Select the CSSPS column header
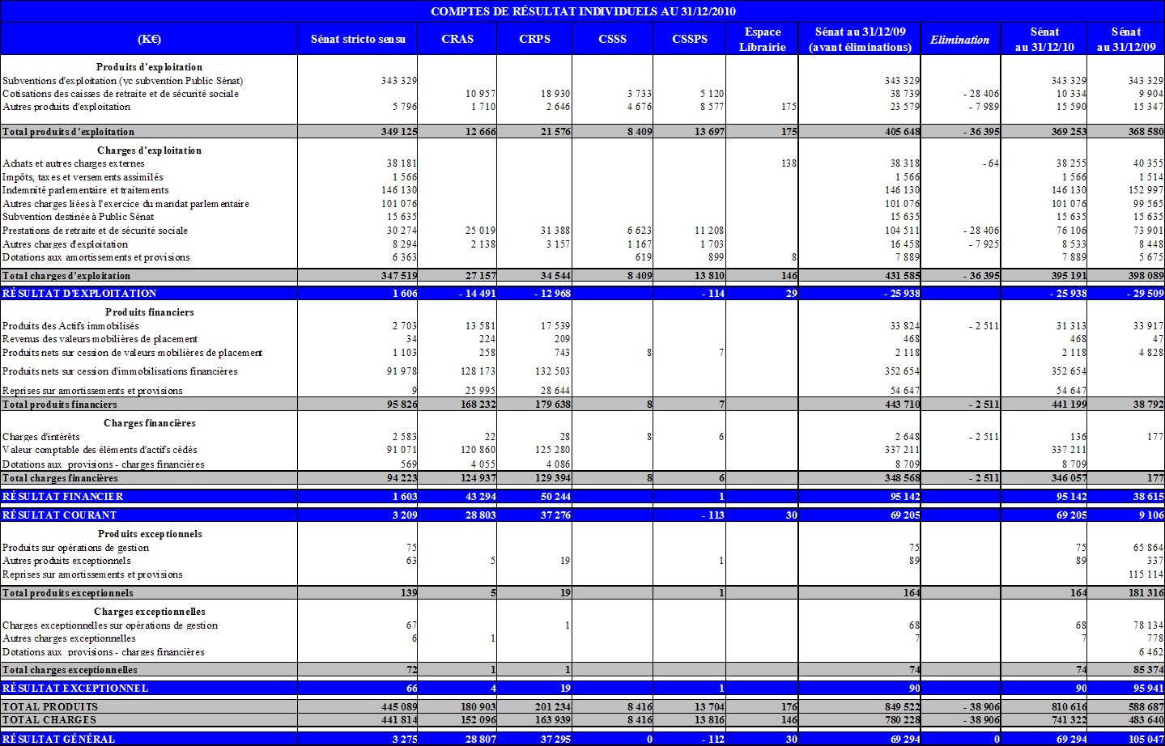The width and height of the screenshot is (1165, 746). (x=690, y=39)
